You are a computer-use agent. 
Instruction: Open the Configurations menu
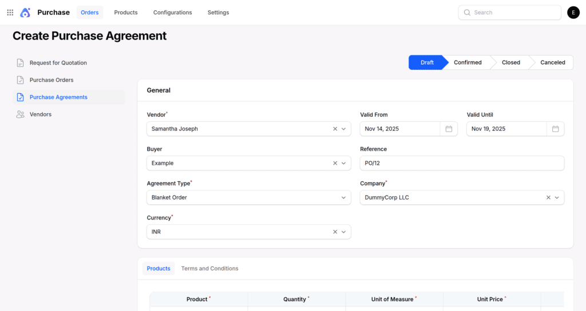click(x=172, y=13)
